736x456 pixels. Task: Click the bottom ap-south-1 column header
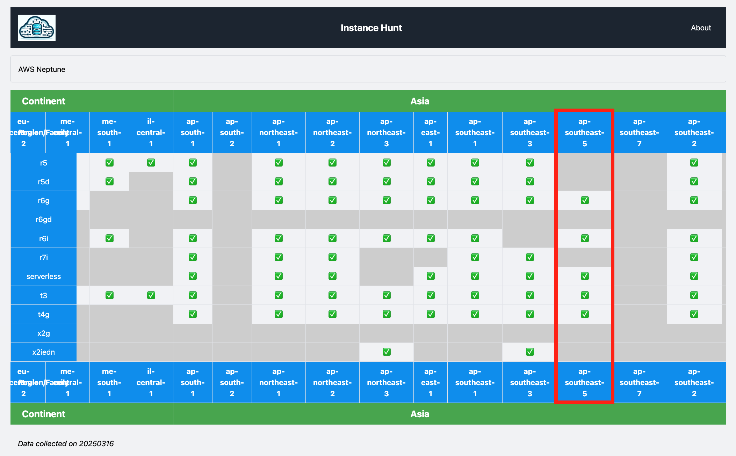(193, 382)
